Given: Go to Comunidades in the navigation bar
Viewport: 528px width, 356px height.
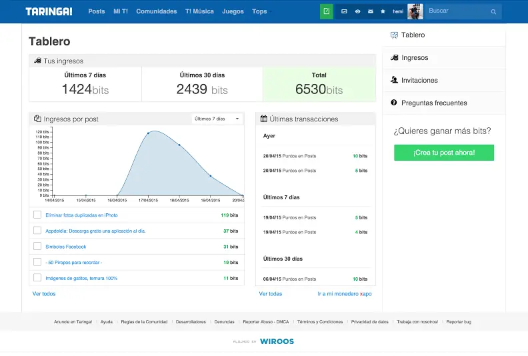Looking at the screenshot, I should (156, 11).
